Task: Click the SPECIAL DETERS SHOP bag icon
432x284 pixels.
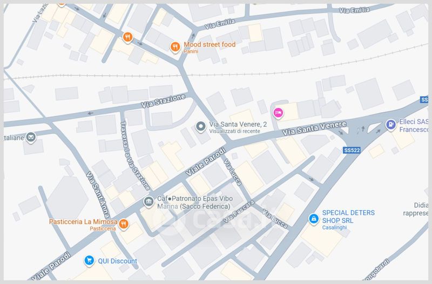Action: click(313, 219)
